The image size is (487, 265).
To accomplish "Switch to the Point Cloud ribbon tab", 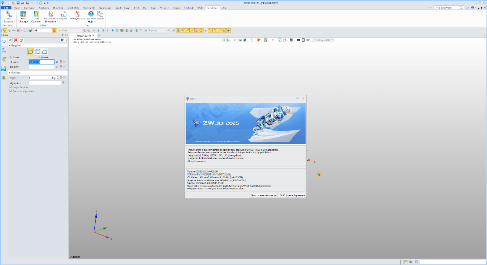I will coord(105,8).
